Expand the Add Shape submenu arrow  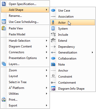(x=47, y=10)
